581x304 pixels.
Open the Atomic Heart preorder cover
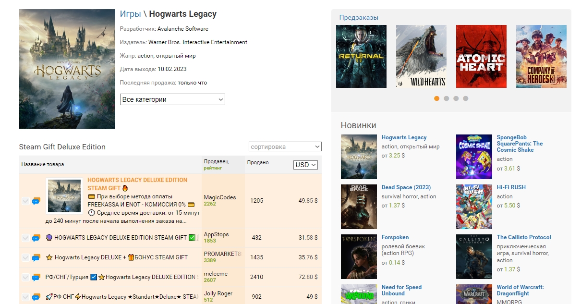481,56
